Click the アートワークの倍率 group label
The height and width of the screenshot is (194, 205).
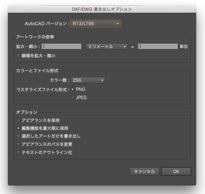click(35, 37)
